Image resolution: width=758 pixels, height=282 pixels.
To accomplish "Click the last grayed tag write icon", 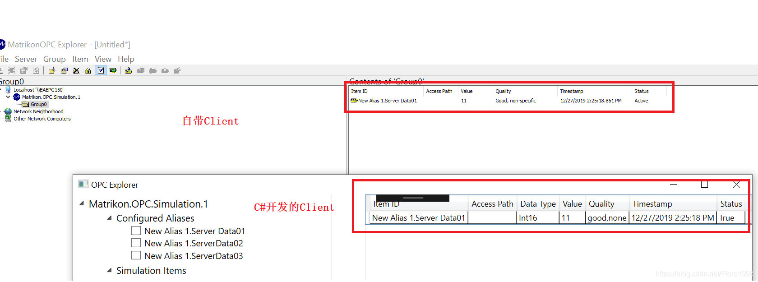I will (x=177, y=70).
